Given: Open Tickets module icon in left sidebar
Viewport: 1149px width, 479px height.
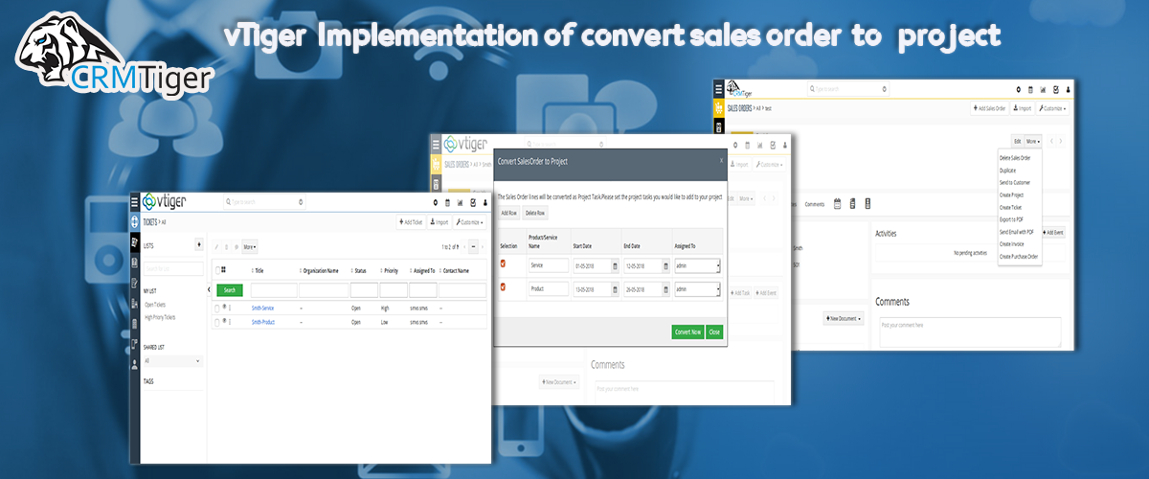Looking at the screenshot, I should (134, 243).
